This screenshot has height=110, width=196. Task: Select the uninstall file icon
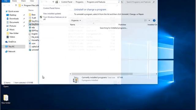pyautogui.click(x=30, y=50)
